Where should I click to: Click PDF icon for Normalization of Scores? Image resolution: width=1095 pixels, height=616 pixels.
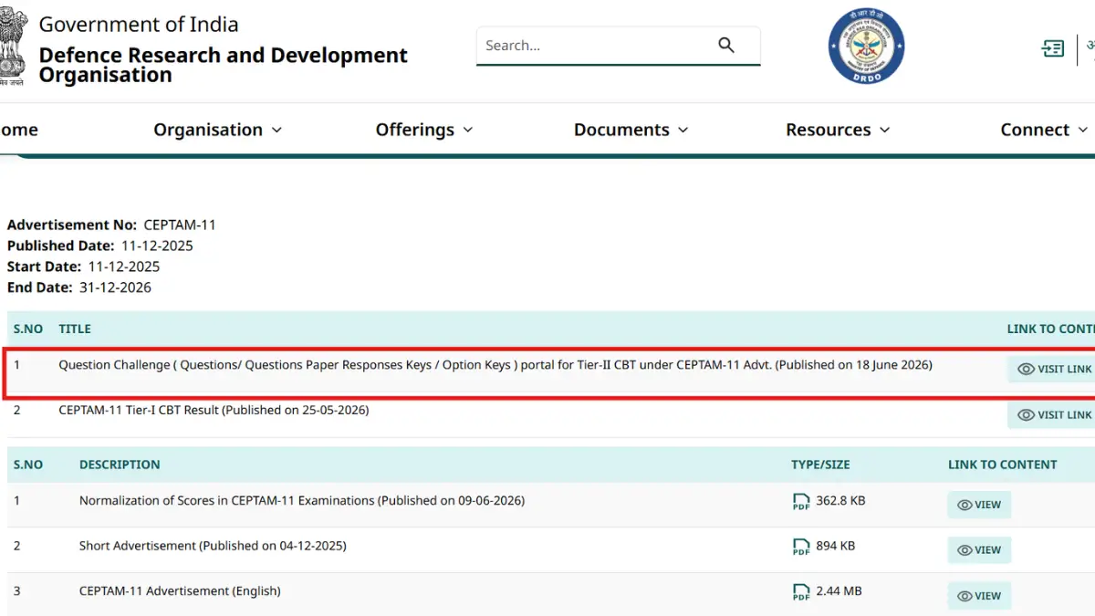pos(801,502)
